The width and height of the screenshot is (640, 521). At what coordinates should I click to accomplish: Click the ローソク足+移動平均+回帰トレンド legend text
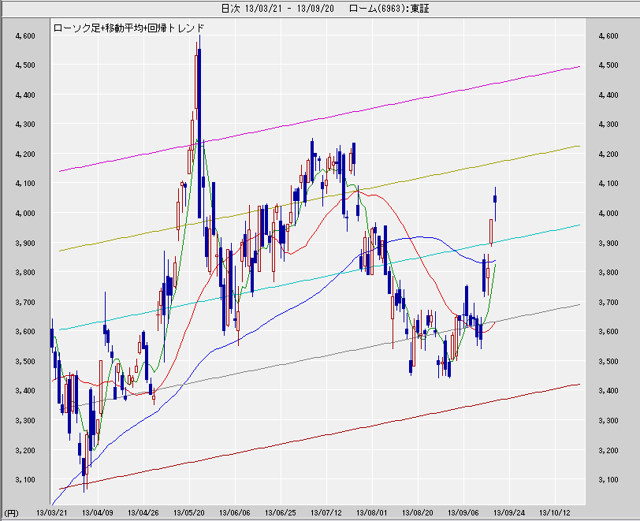point(128,28)
